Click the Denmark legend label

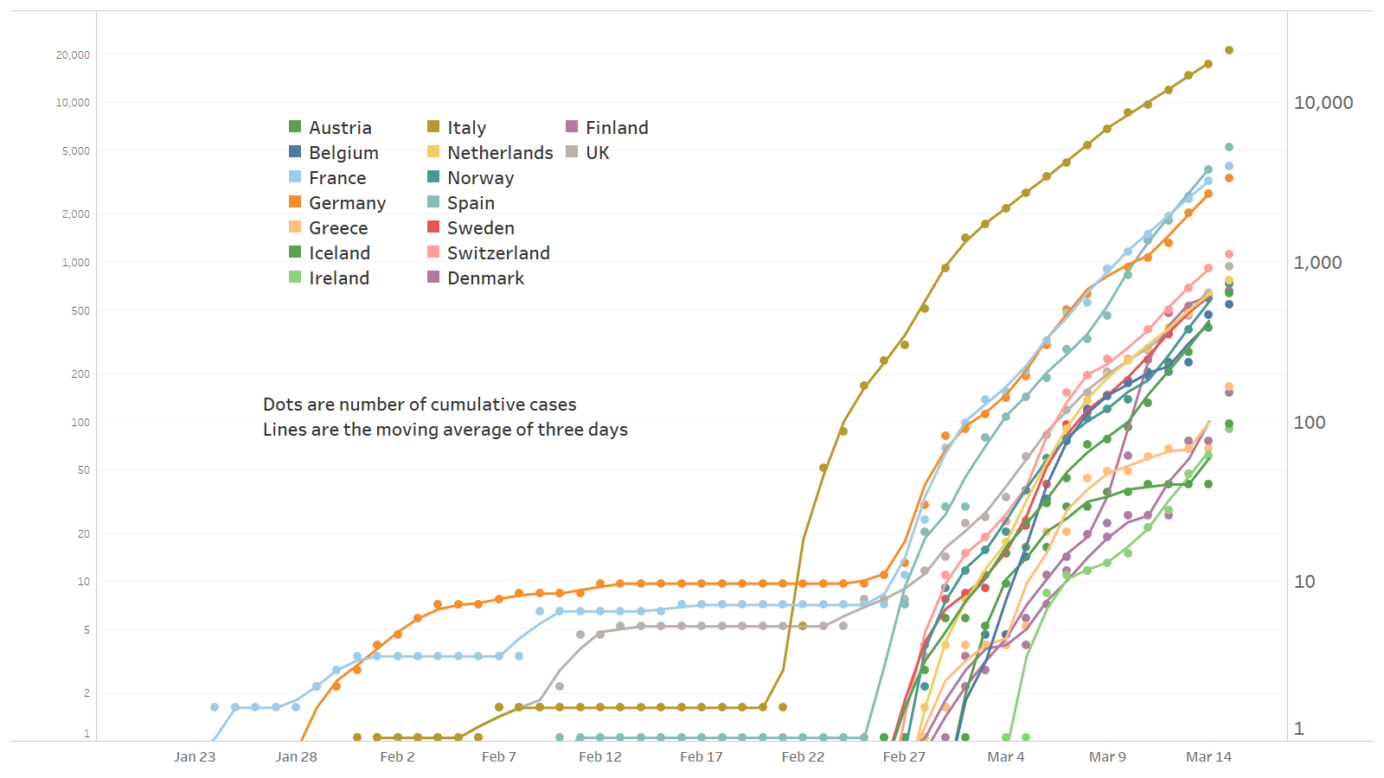485,278
